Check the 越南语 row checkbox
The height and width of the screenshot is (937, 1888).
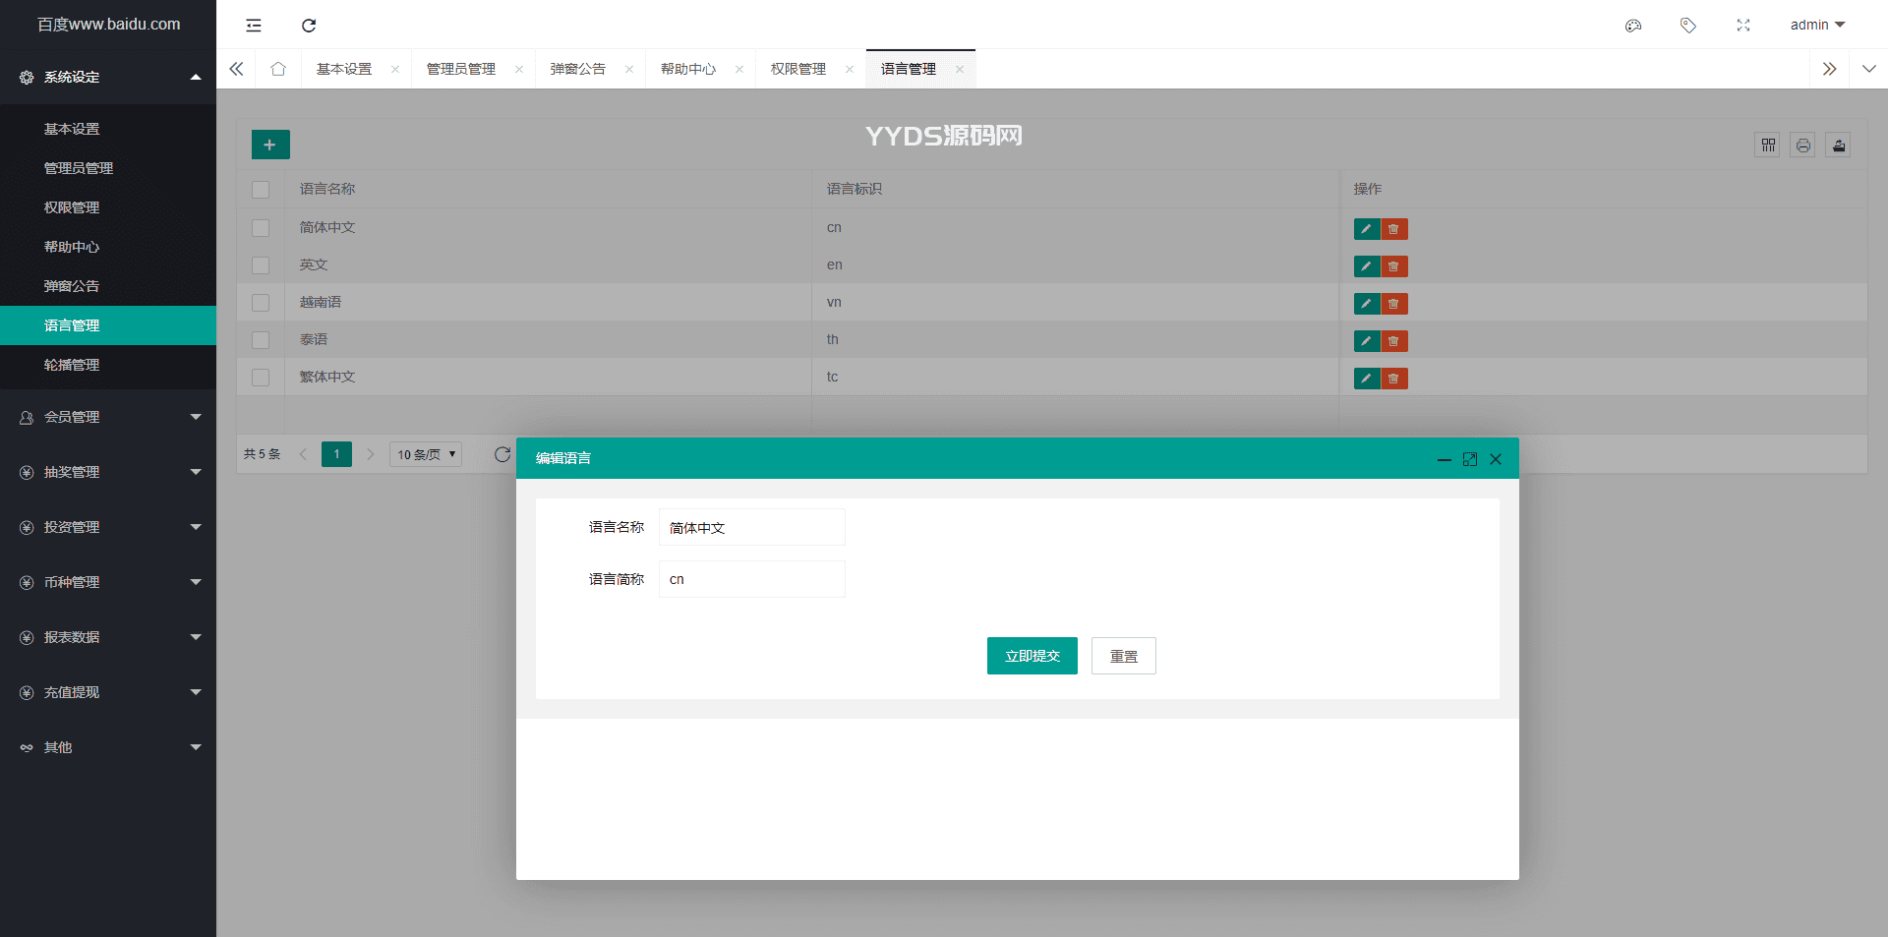click(x=261, y=303)
